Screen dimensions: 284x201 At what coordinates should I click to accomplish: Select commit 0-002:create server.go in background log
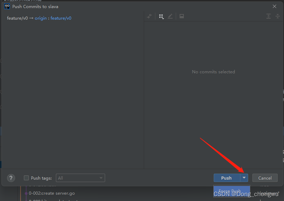[x=52, y=193]
